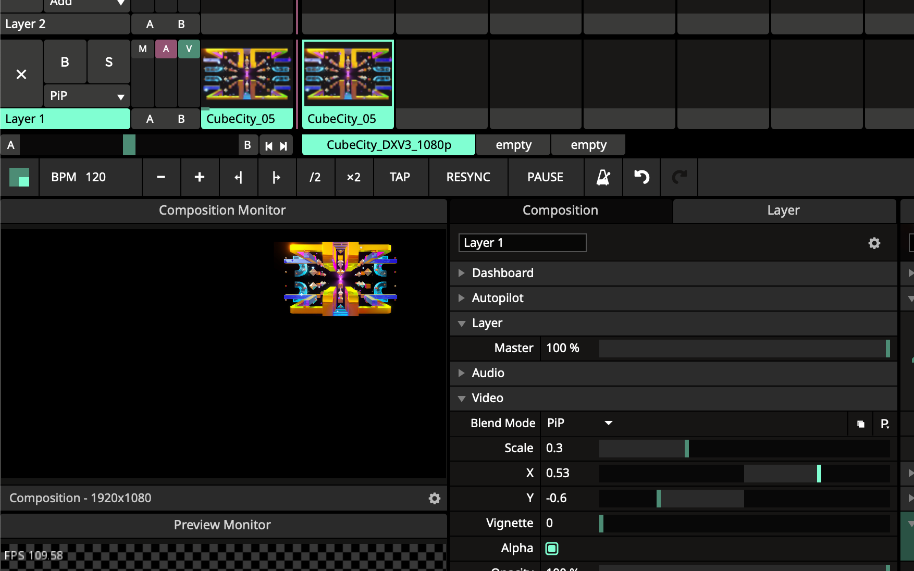Click the metronome icon
914x571 pixels.
603,177
